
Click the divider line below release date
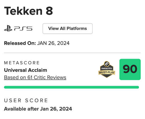[72, 53]
